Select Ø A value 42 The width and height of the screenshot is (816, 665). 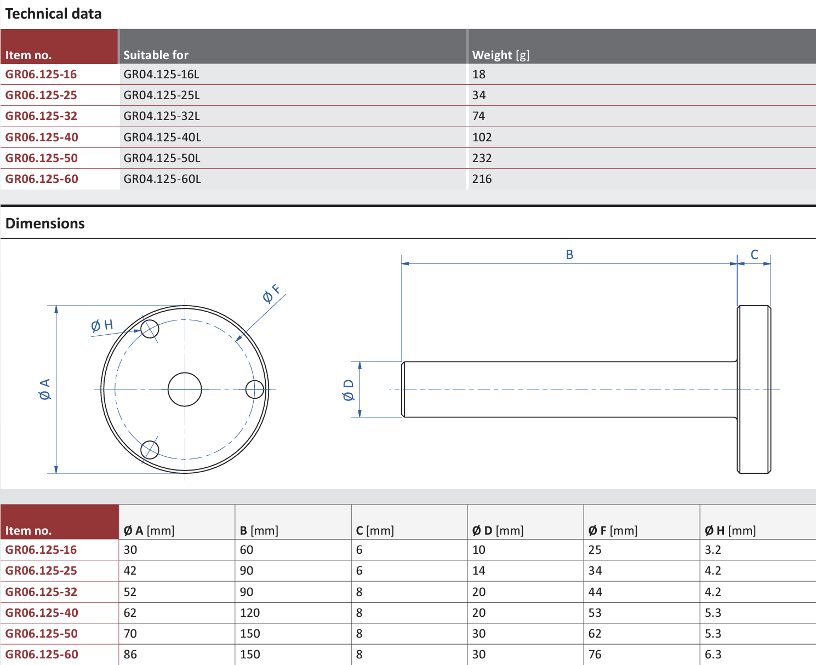[130, 571]
